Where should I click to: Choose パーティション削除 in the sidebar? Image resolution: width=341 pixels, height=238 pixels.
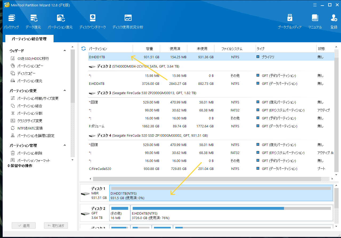[x=26, y=153]
